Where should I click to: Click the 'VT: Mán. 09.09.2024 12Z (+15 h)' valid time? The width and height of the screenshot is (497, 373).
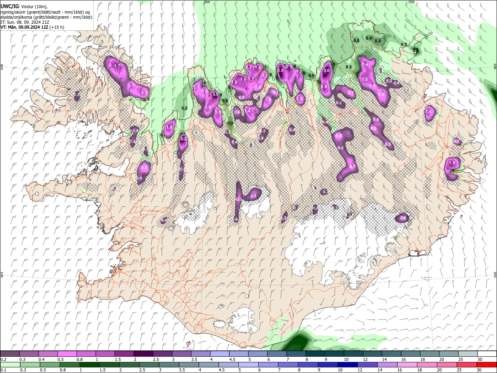(32, 27)
